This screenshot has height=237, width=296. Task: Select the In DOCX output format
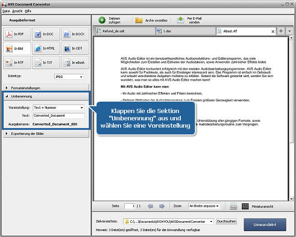coord(75,34)
